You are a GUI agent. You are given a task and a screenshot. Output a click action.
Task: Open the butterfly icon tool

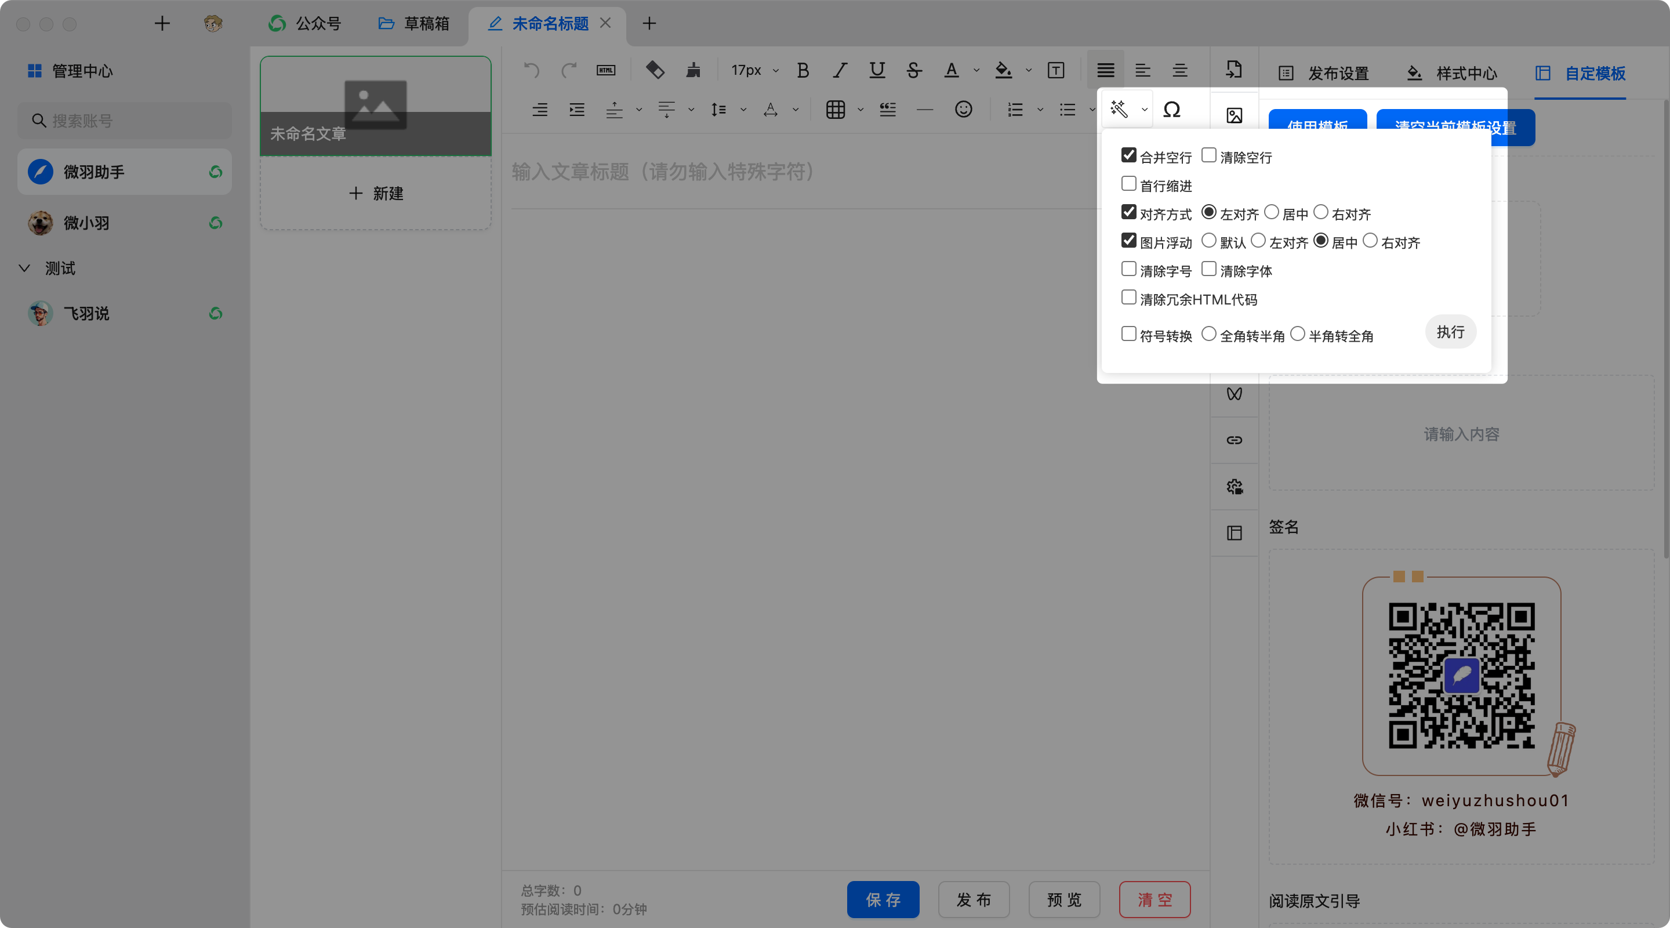click(x=1235, y=394)
